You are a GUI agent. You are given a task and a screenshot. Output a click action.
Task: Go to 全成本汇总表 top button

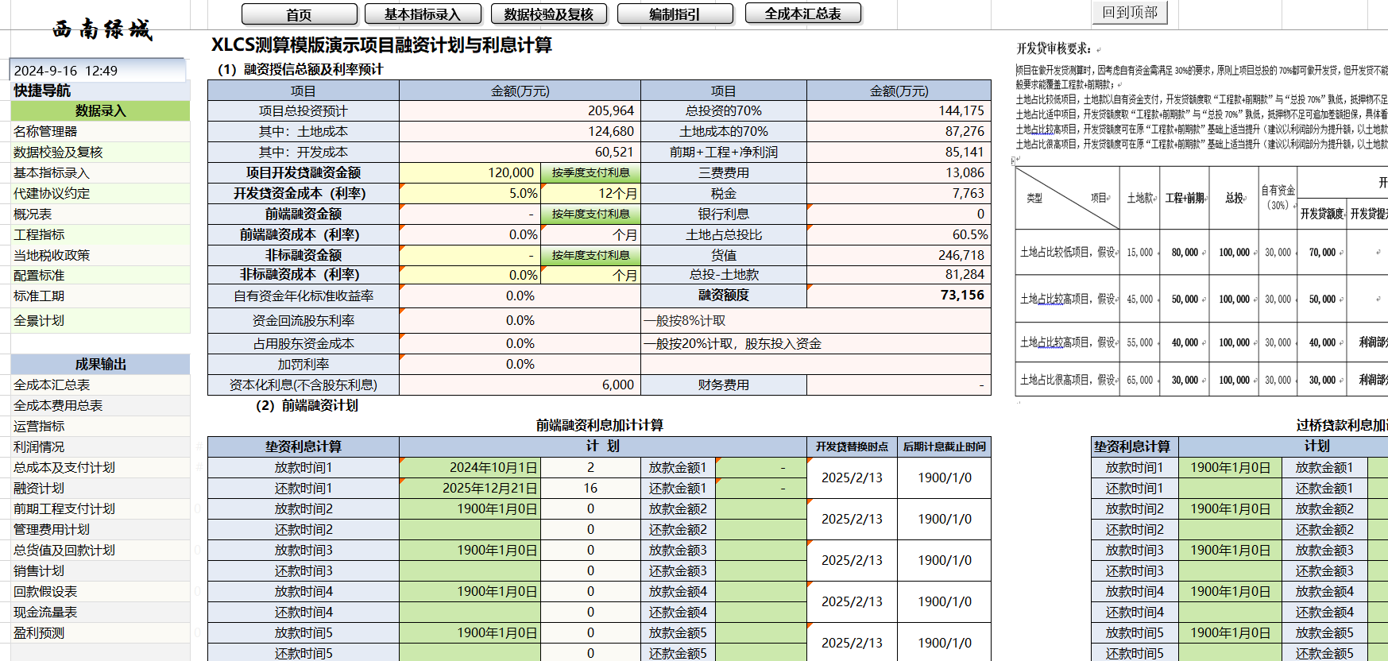[x=802, y=14]
